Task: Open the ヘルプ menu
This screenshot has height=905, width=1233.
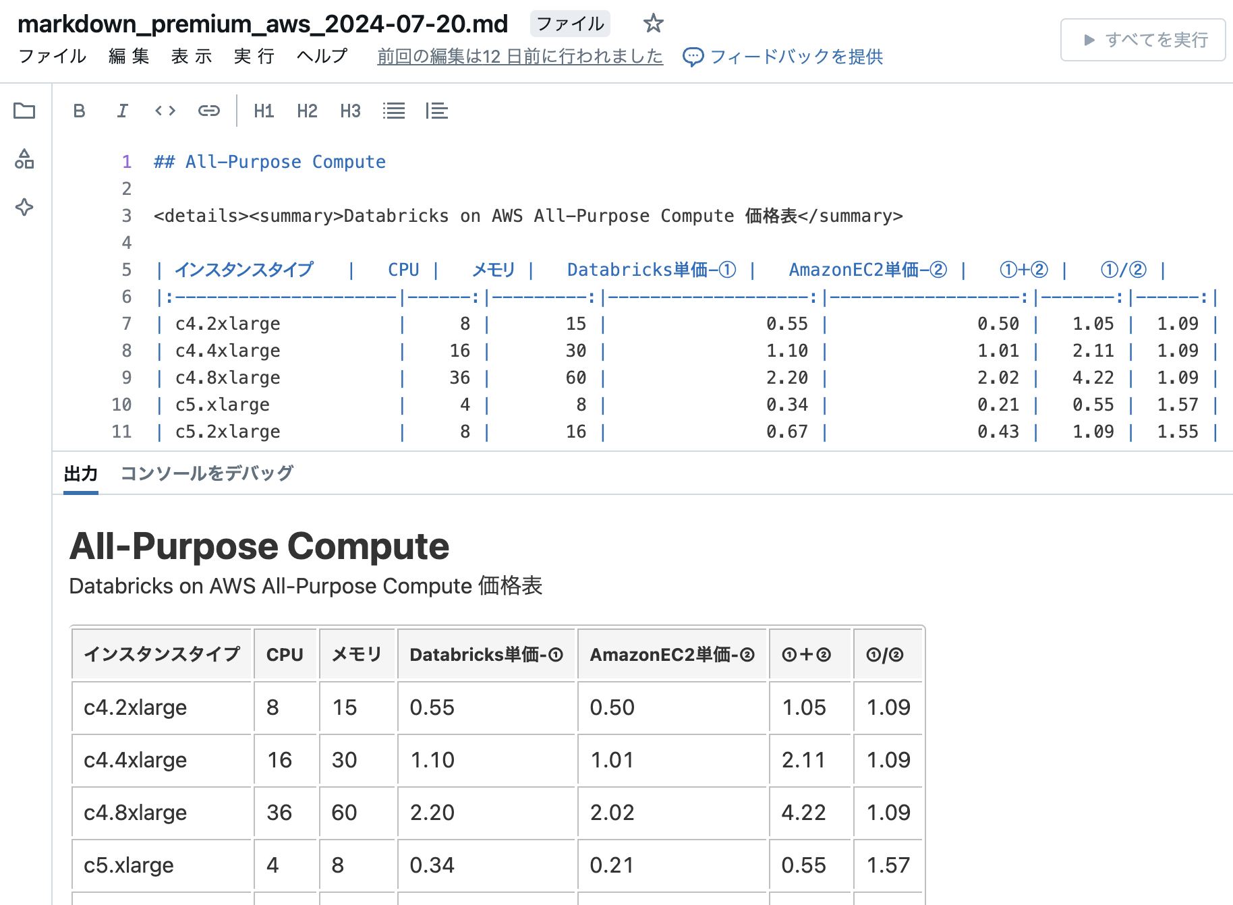Action: [322, 56]
